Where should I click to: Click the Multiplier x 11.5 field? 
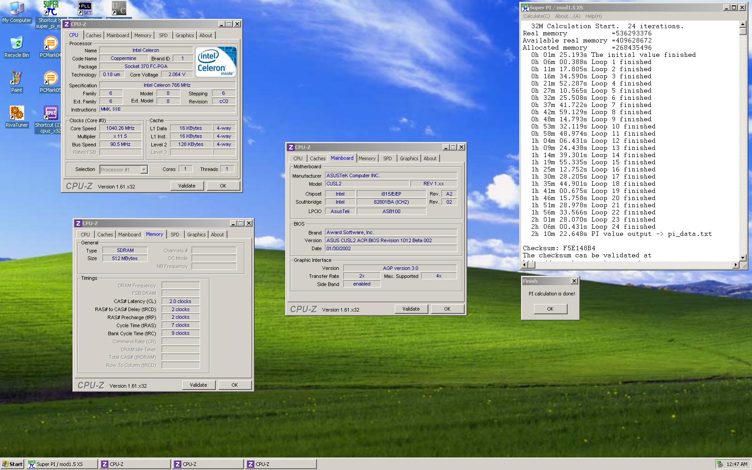click(x=120, y=137)
